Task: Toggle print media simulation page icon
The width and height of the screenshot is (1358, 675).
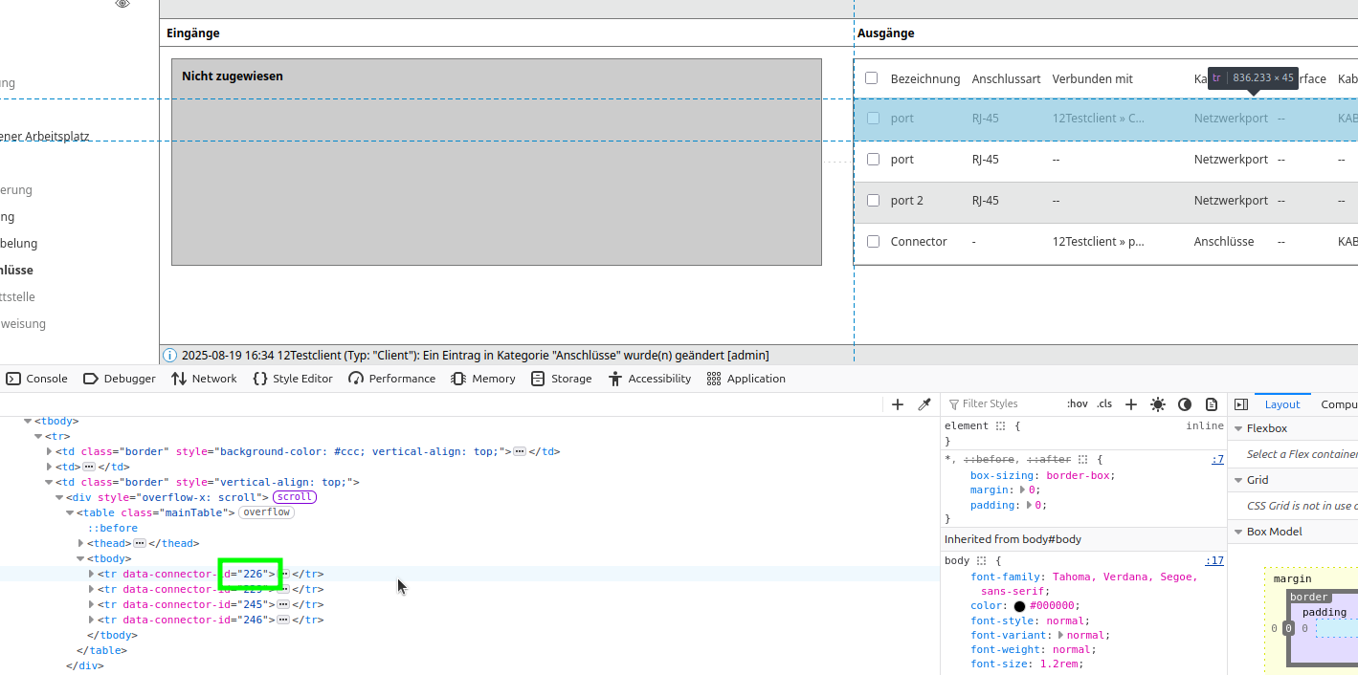Action: [x=1212, y=404]
